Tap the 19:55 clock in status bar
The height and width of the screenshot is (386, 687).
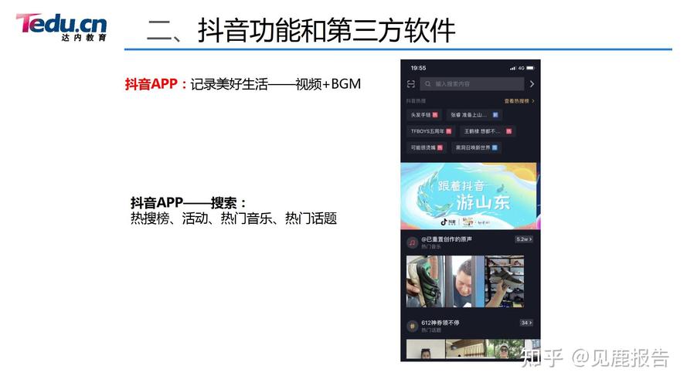(x=418, y=68)
